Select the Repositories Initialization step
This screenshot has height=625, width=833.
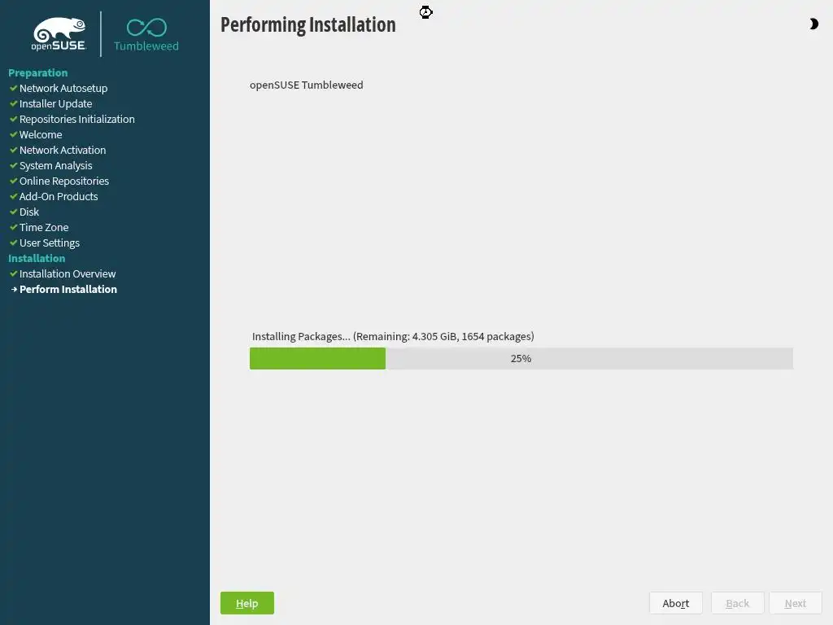pos(77,119)
